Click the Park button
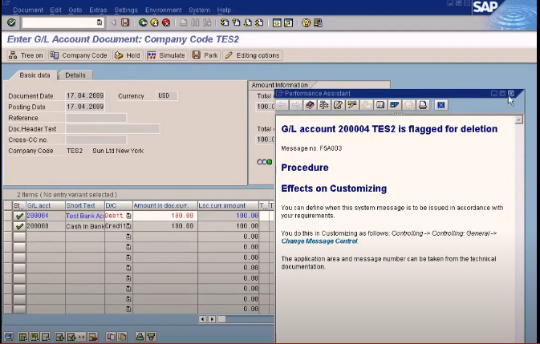Screen dimensions: 540x344 tap(205, 55)
